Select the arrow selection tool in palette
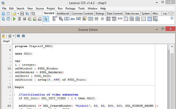This screenshot has width=176, height=109. point(46,19)
